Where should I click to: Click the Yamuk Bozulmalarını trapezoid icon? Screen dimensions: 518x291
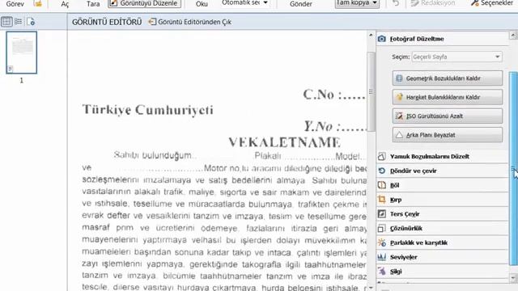pyautogui.click(x=381, y=156)
